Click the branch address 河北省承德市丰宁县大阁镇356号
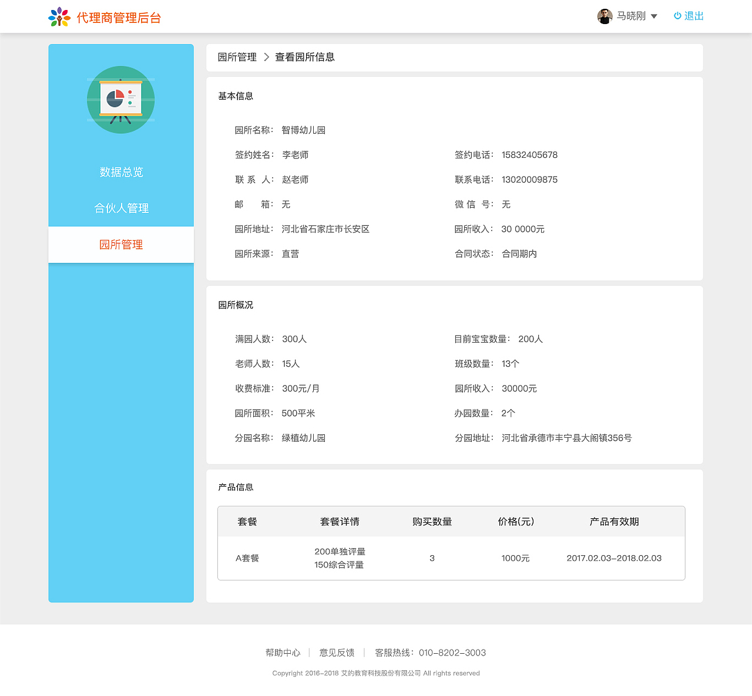The width and height of the screenshot is (752, 696). point(566,438)
